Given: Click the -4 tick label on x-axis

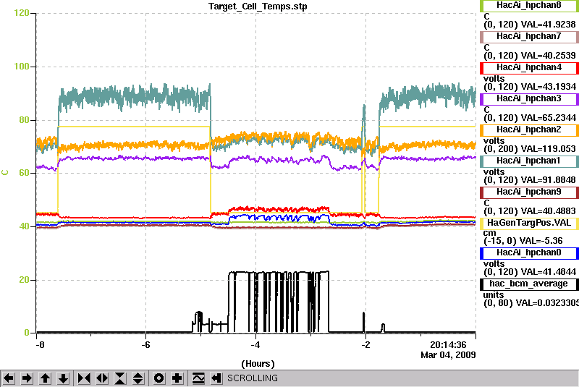Looking at the screenshot, I should 255,345.
